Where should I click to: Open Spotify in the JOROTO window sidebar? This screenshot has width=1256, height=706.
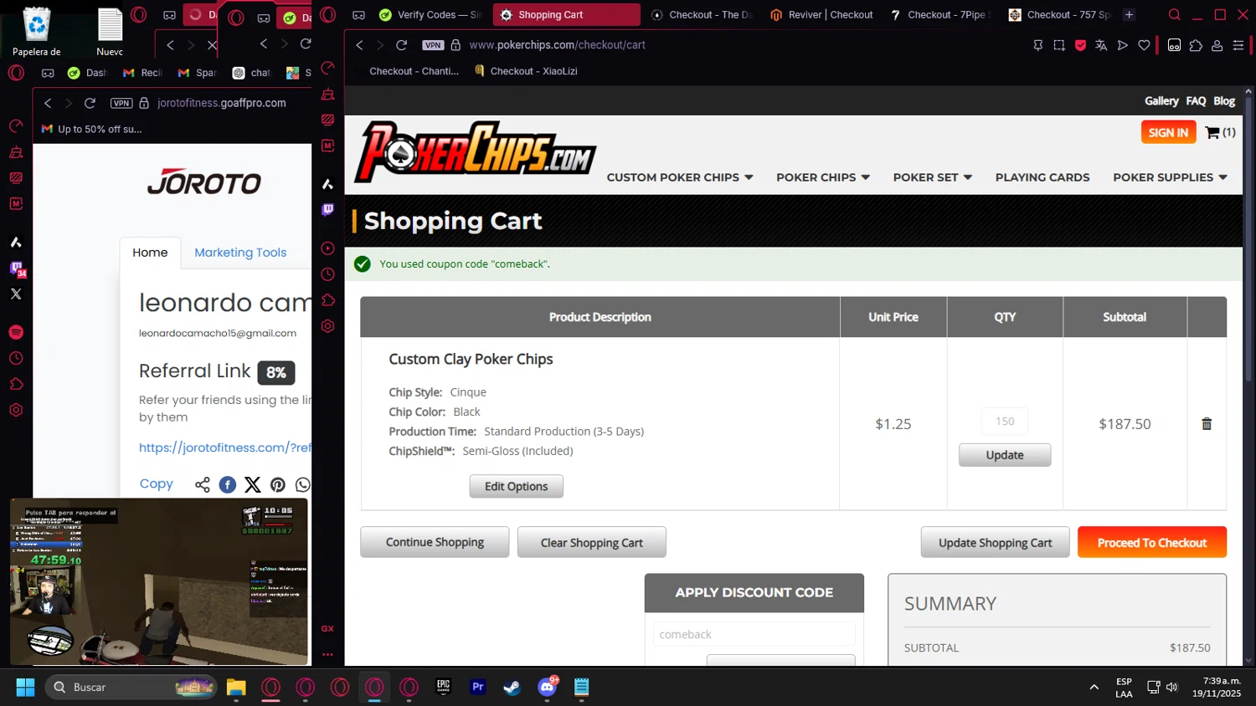[16, 333]
